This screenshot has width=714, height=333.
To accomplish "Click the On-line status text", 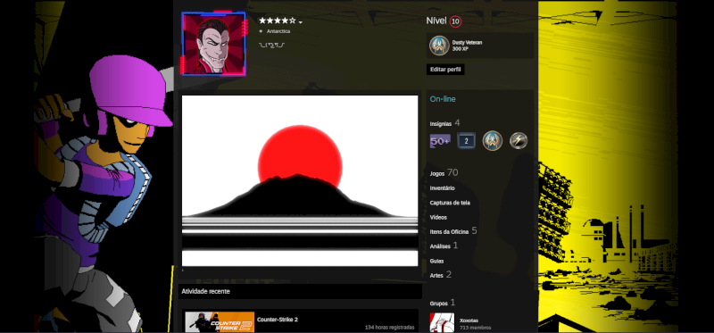I will [x=443, y=99].
